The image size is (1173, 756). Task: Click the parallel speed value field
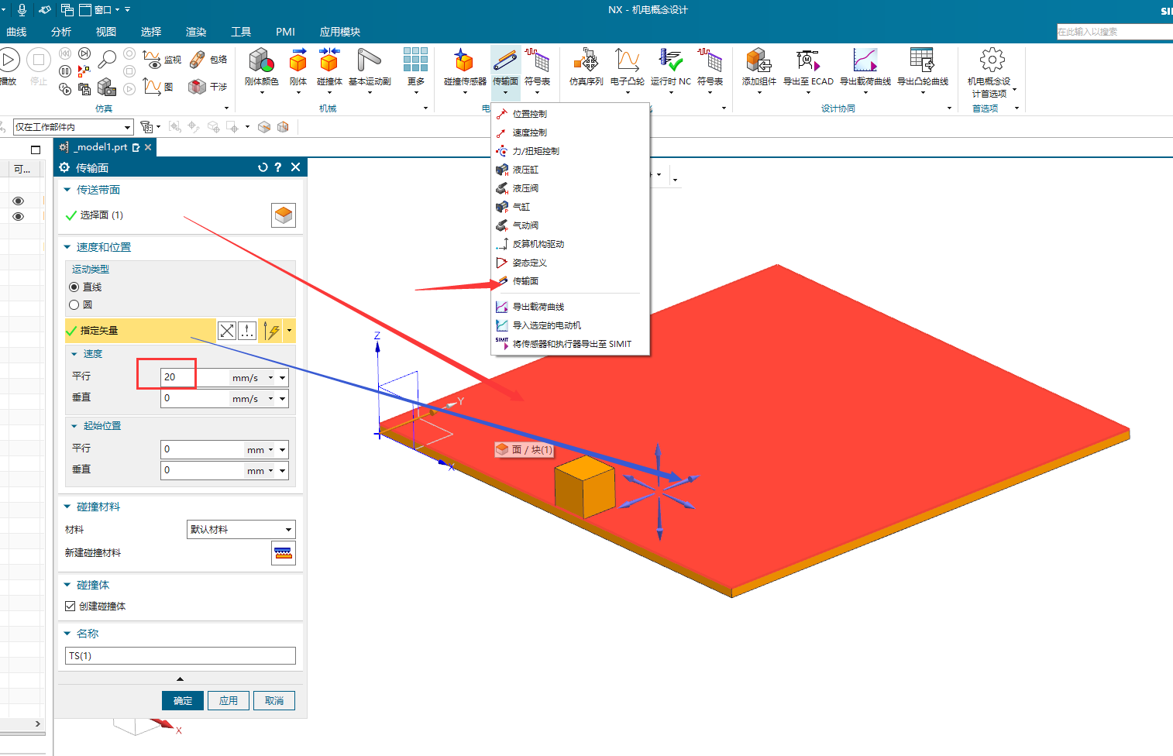pyautogui.click(x=195, y=377)
